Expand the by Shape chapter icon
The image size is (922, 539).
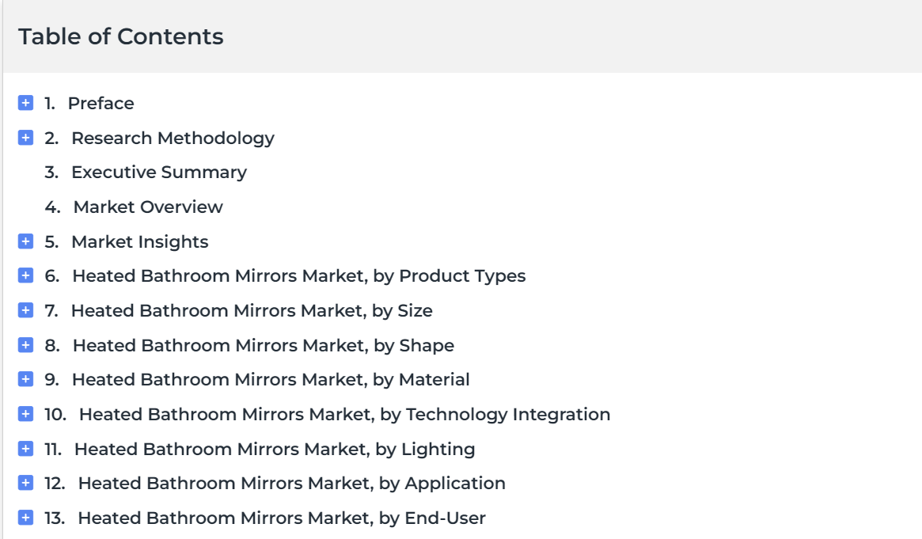click(x=25, y=345)
